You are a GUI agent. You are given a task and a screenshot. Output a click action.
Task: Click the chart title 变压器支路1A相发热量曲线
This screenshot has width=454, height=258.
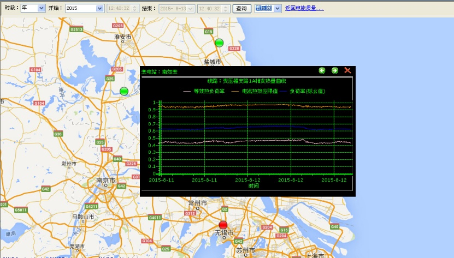click(x=245, y=81)
